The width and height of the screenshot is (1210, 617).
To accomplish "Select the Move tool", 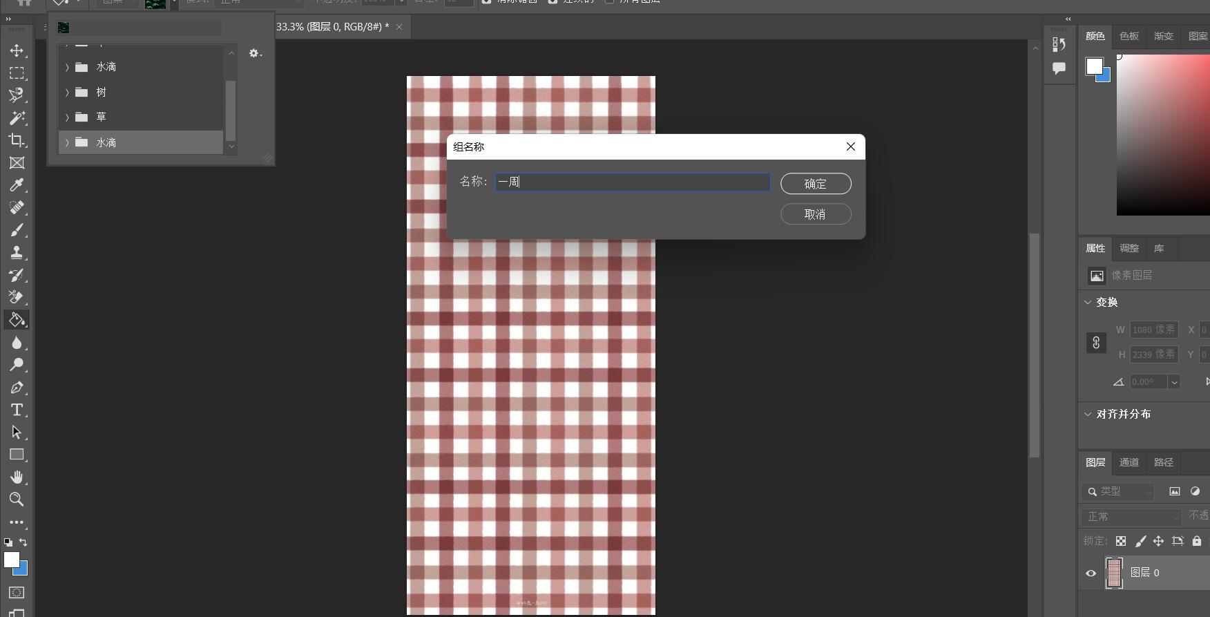I will [x=17, y=50].
